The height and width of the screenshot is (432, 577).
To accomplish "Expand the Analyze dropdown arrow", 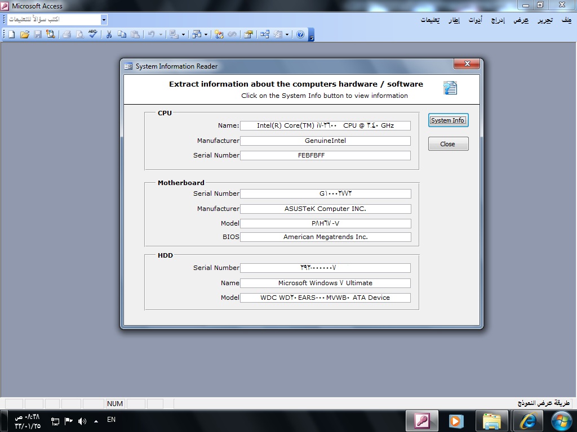I will point(206,34).
